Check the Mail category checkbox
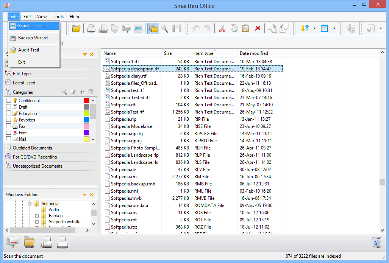 pos(8,139)
